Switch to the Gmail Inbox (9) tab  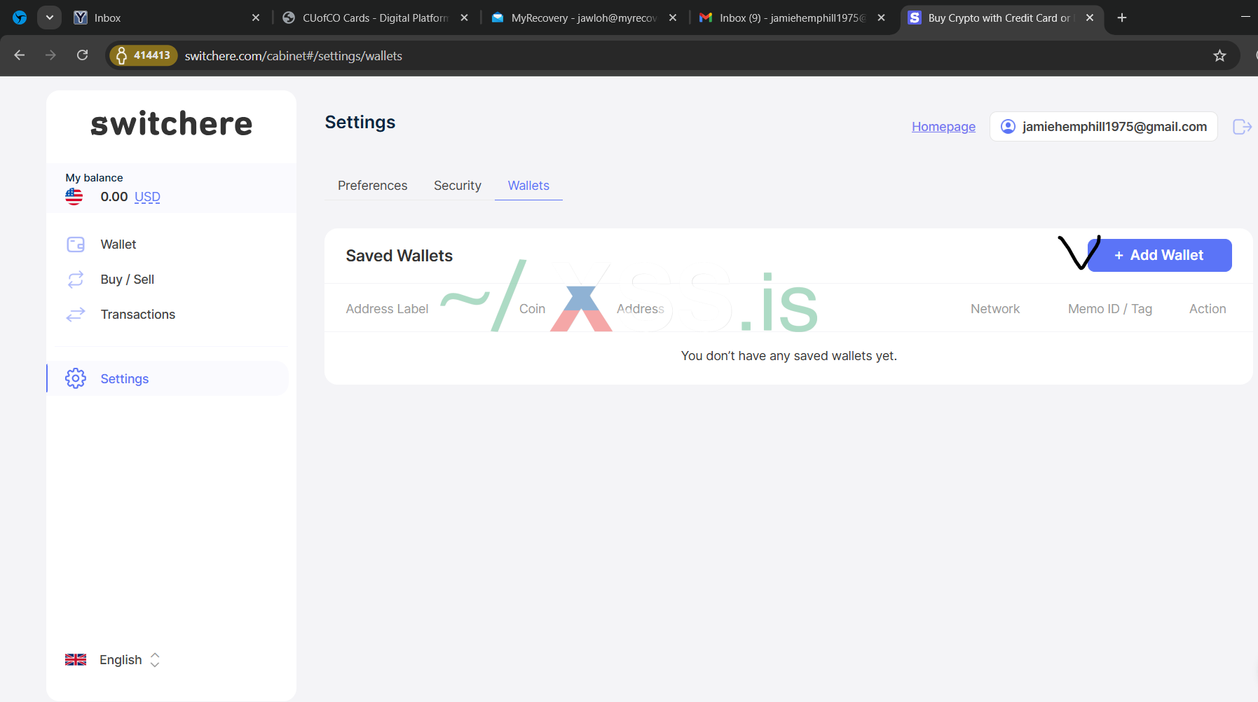pos(793,18)
